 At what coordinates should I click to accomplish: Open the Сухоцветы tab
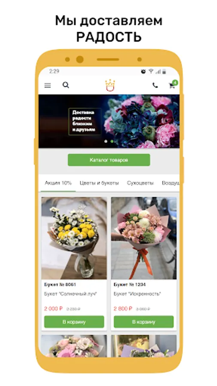[x=140, y=183]
